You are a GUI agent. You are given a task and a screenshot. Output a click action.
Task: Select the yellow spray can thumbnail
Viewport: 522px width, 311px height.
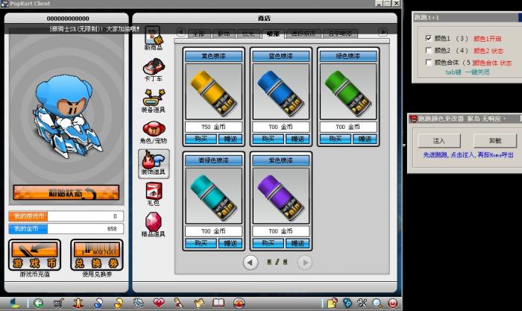(x=213, y=92)
